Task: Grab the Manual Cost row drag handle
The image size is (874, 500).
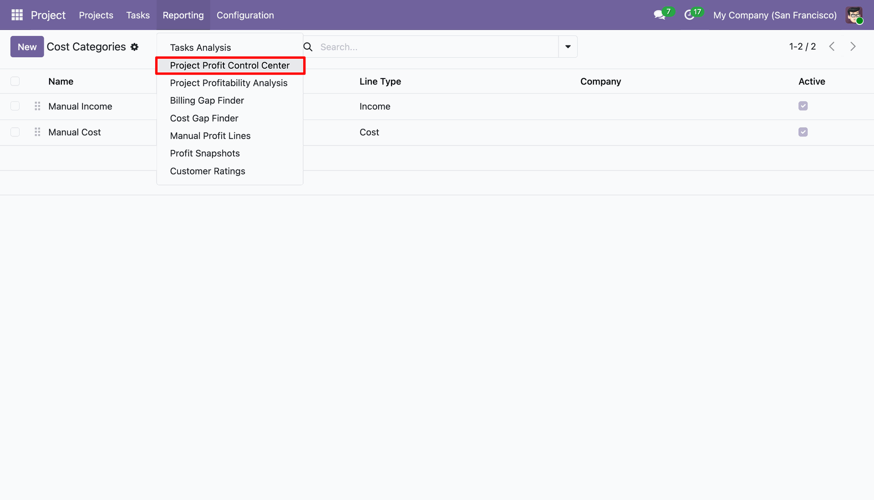Action: click(x=37, y=132)
